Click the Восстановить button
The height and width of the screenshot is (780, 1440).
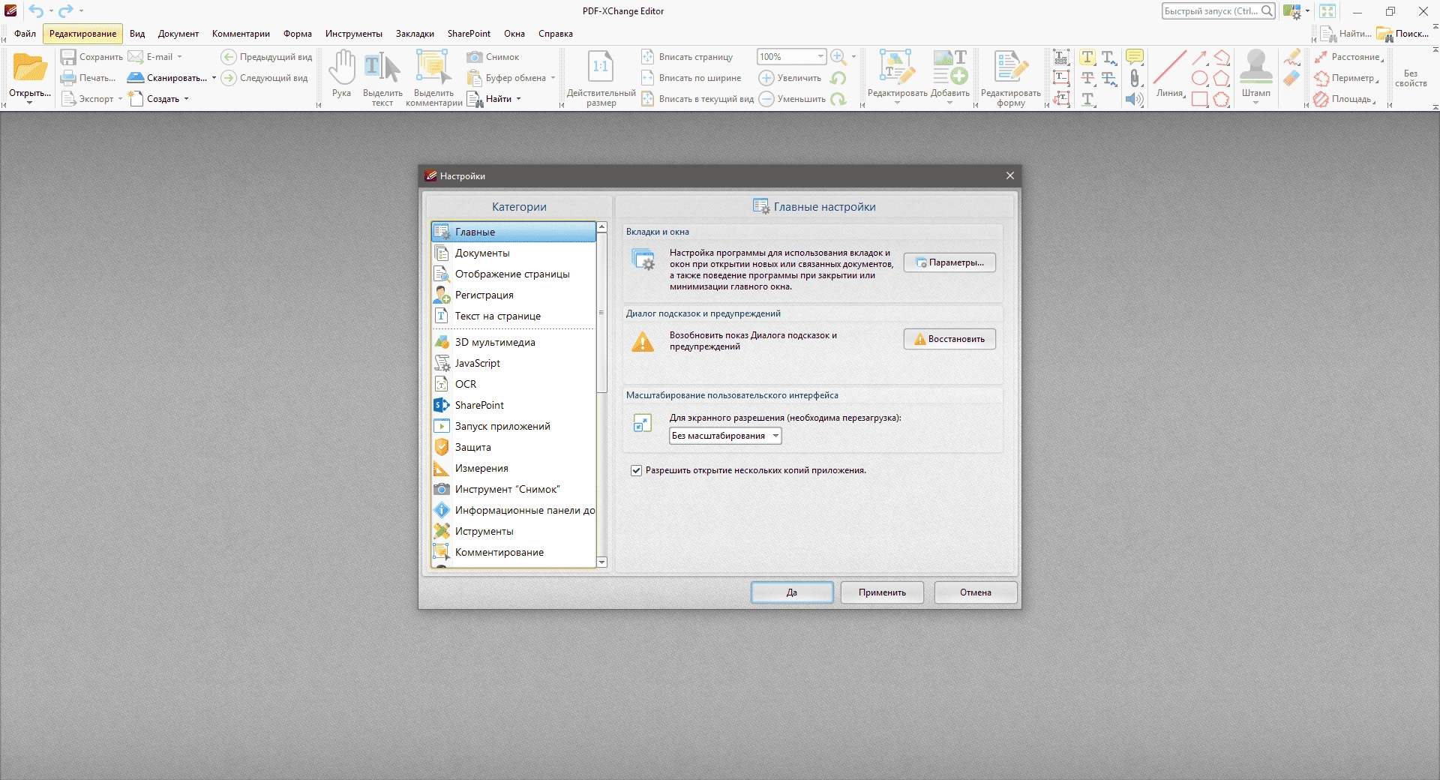point(949,339)
